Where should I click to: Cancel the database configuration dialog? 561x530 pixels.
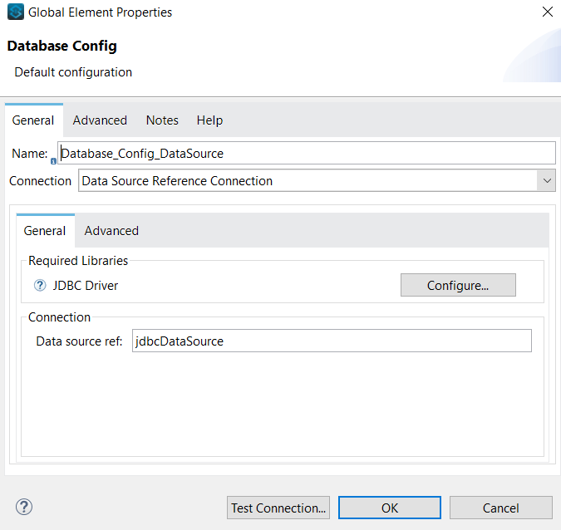[x=500, y=508]
